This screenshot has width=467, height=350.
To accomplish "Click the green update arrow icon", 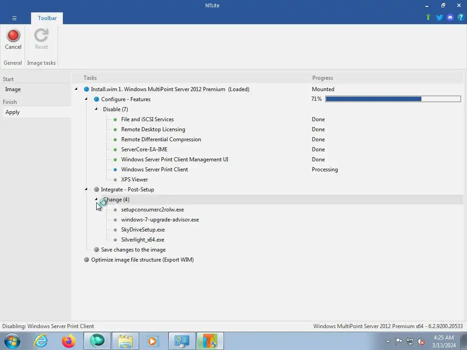I will coord(428,17).
